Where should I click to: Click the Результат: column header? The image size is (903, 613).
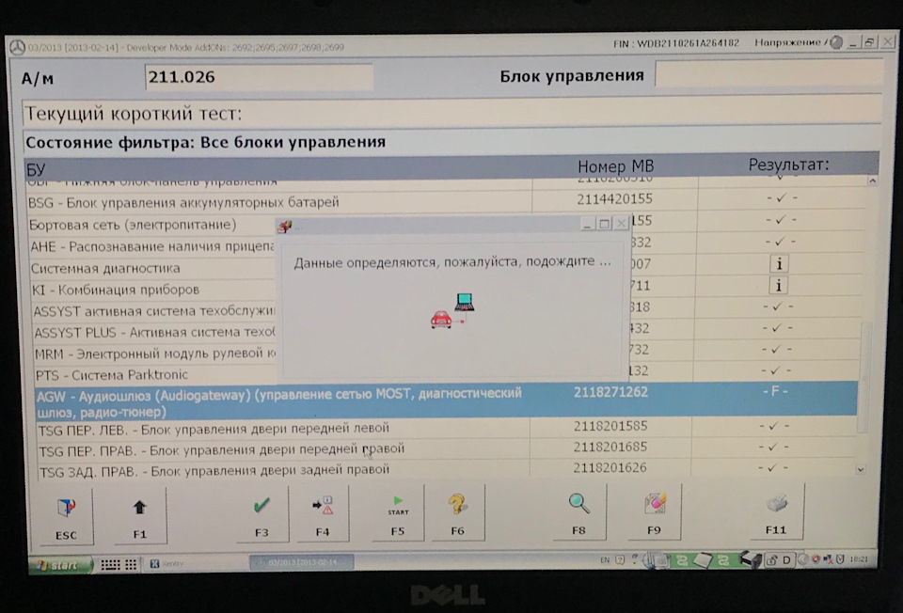[788, 165]
